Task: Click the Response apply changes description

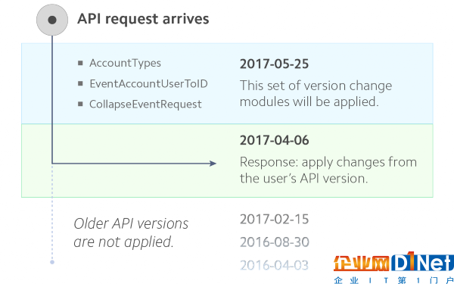Action: (x=328, y=170)
